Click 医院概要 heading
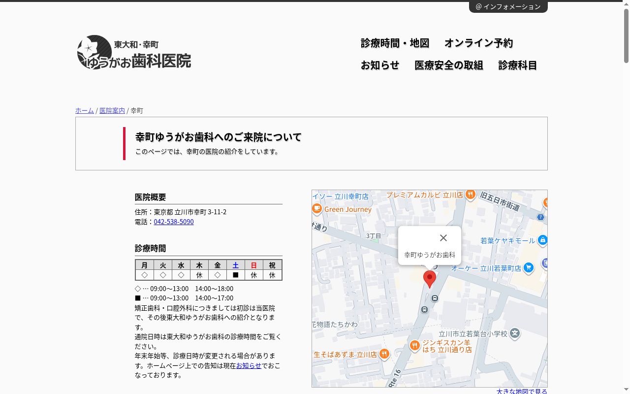This screenshot has height=394, width=630. pos(151,197)
